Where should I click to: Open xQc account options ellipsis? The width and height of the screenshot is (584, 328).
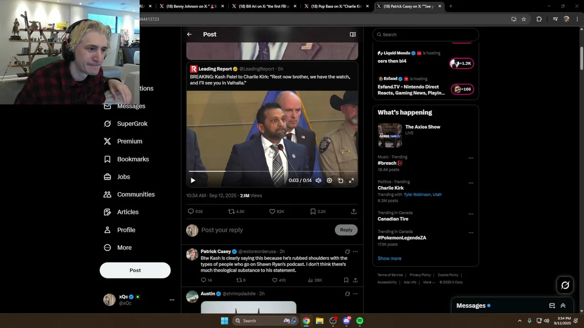[x=172, y=300]
